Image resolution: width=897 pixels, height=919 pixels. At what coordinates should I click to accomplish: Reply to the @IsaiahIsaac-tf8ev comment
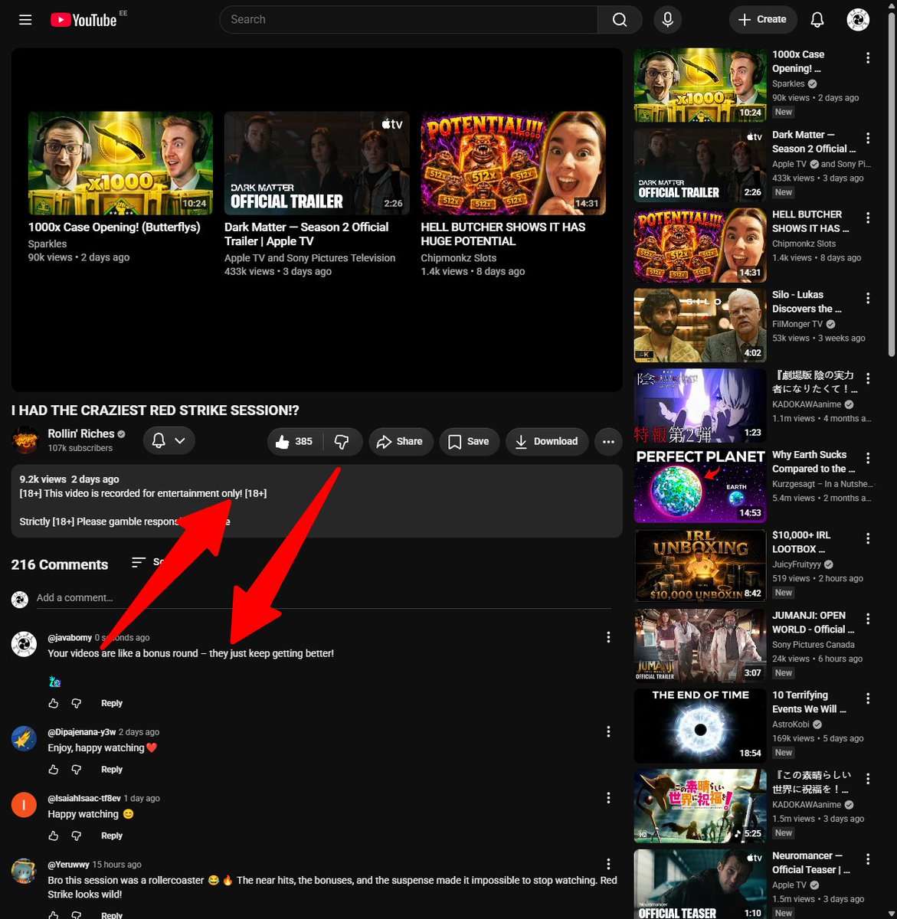[x=112, y=836]
